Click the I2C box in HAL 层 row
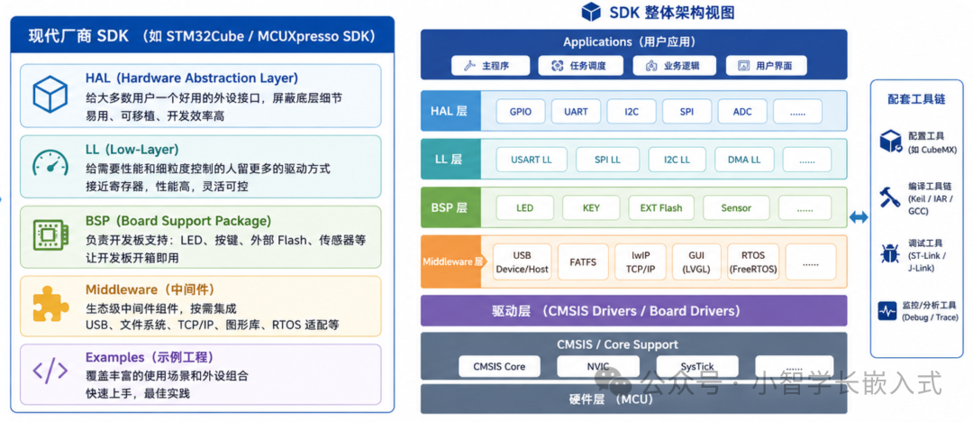Image resolution: width=973 pixels, height=422 pixels. pos(631,112)
